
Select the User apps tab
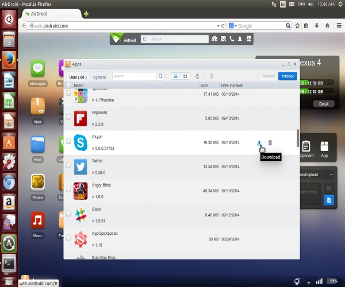coord(78,76)
